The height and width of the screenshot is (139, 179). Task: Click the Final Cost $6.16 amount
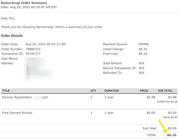point(143,54)
